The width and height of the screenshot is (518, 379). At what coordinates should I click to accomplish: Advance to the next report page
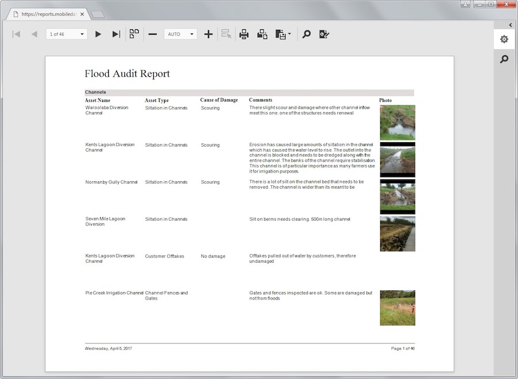point(98,34)
